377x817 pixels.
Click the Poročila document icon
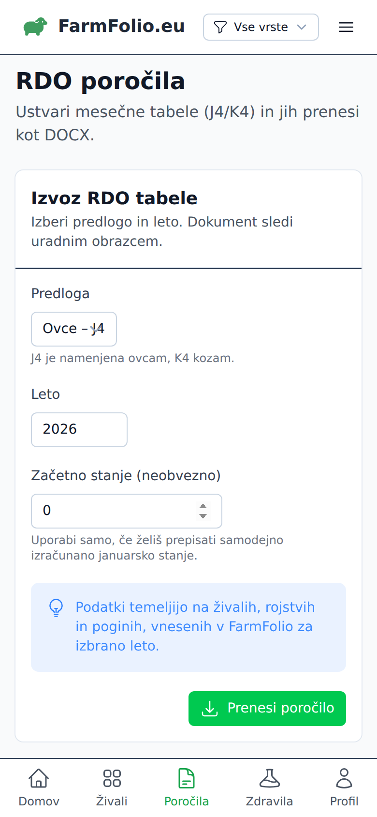(187, 778)
